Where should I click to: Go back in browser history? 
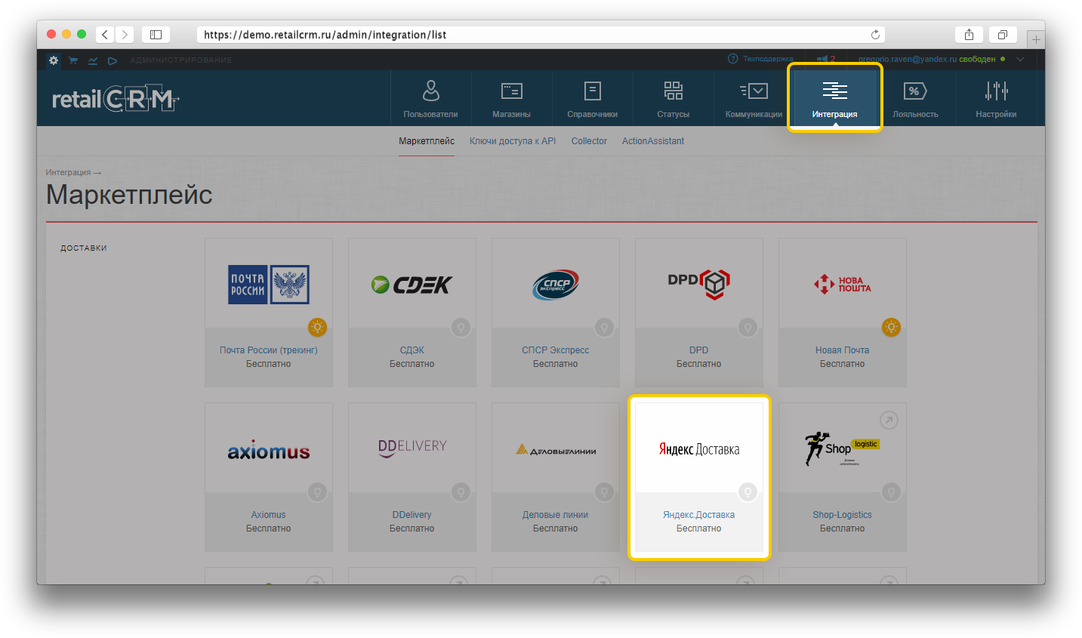tap(105, 35)
